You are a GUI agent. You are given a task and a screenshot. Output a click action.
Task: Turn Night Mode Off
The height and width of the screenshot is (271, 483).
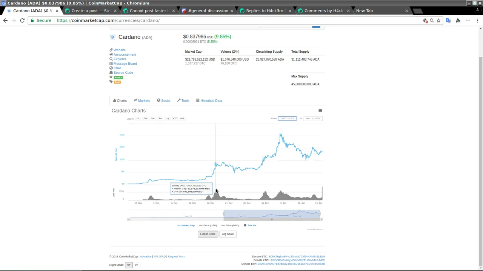point(129,265)
